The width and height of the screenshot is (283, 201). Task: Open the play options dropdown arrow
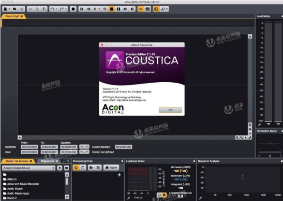click(99, 9)
